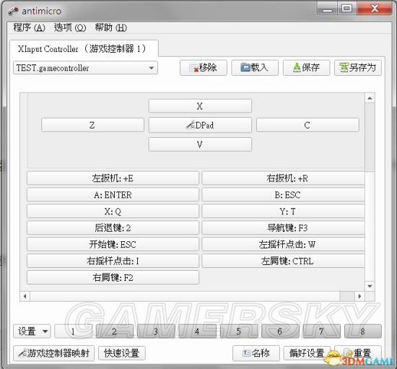This screenshot has width=397, height=369.
Task: Click the 导航键: F3 mapping button
Action: click(283, 227)
